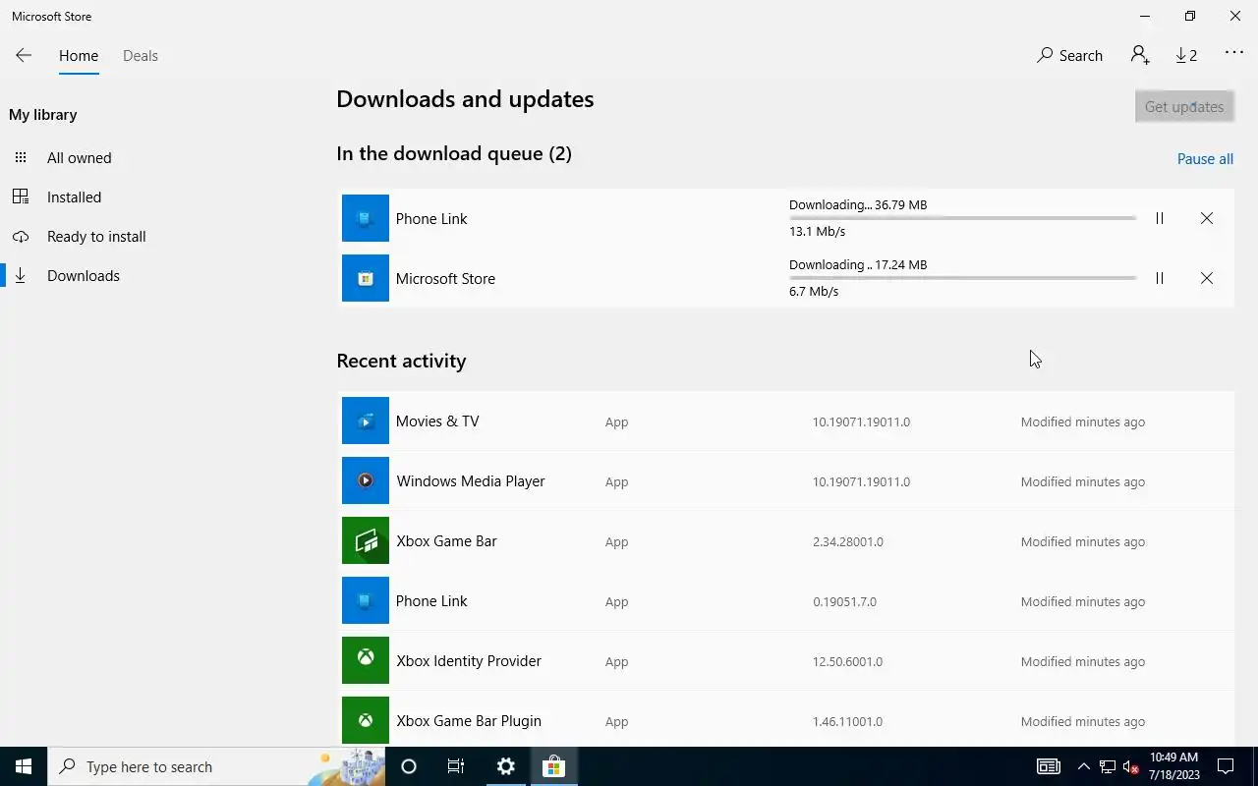Show hidden tray icons chevron
1258x786 pixels.
1084,766
